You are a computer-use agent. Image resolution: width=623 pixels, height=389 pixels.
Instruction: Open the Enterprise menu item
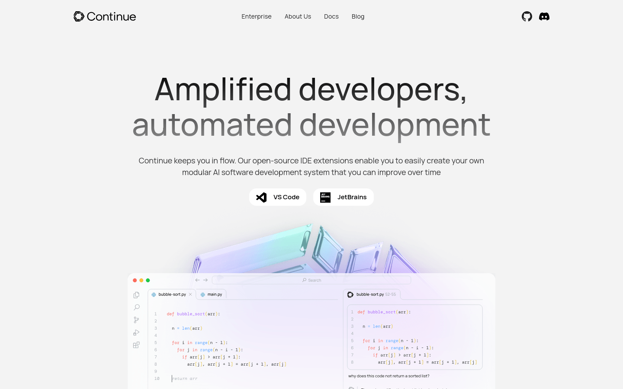[257, 16]
